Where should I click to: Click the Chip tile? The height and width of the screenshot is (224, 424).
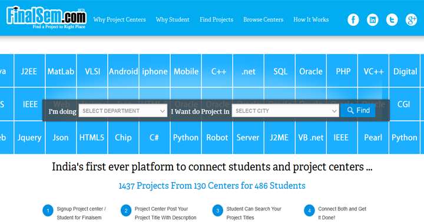pos(123,137)
